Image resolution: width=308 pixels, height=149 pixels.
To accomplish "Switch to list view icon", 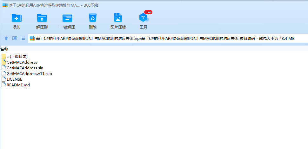I will point(23,38).
